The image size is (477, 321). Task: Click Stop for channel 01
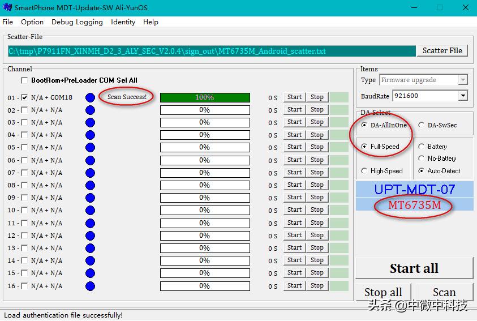[x=317, y=97]
